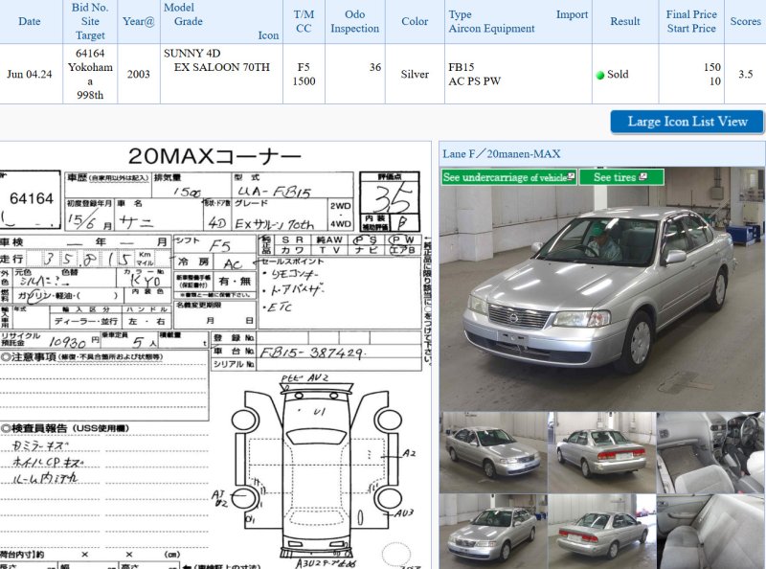Click the Scores column header

[x=746, y=21]
